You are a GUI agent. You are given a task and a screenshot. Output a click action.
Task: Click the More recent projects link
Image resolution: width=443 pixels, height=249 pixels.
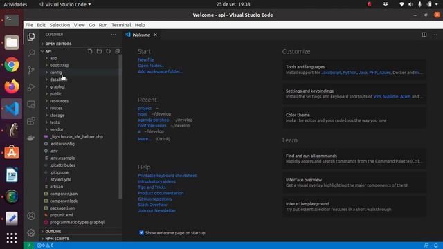[x=144, y=139]
